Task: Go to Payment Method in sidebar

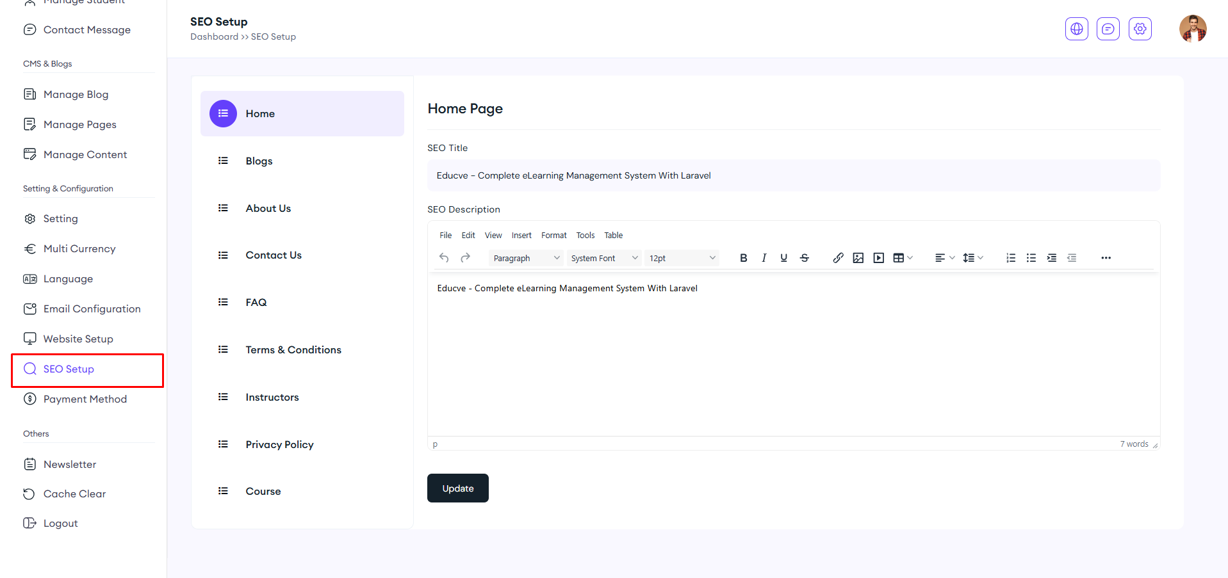Action: pyautogui.click(x=85, y=399)
